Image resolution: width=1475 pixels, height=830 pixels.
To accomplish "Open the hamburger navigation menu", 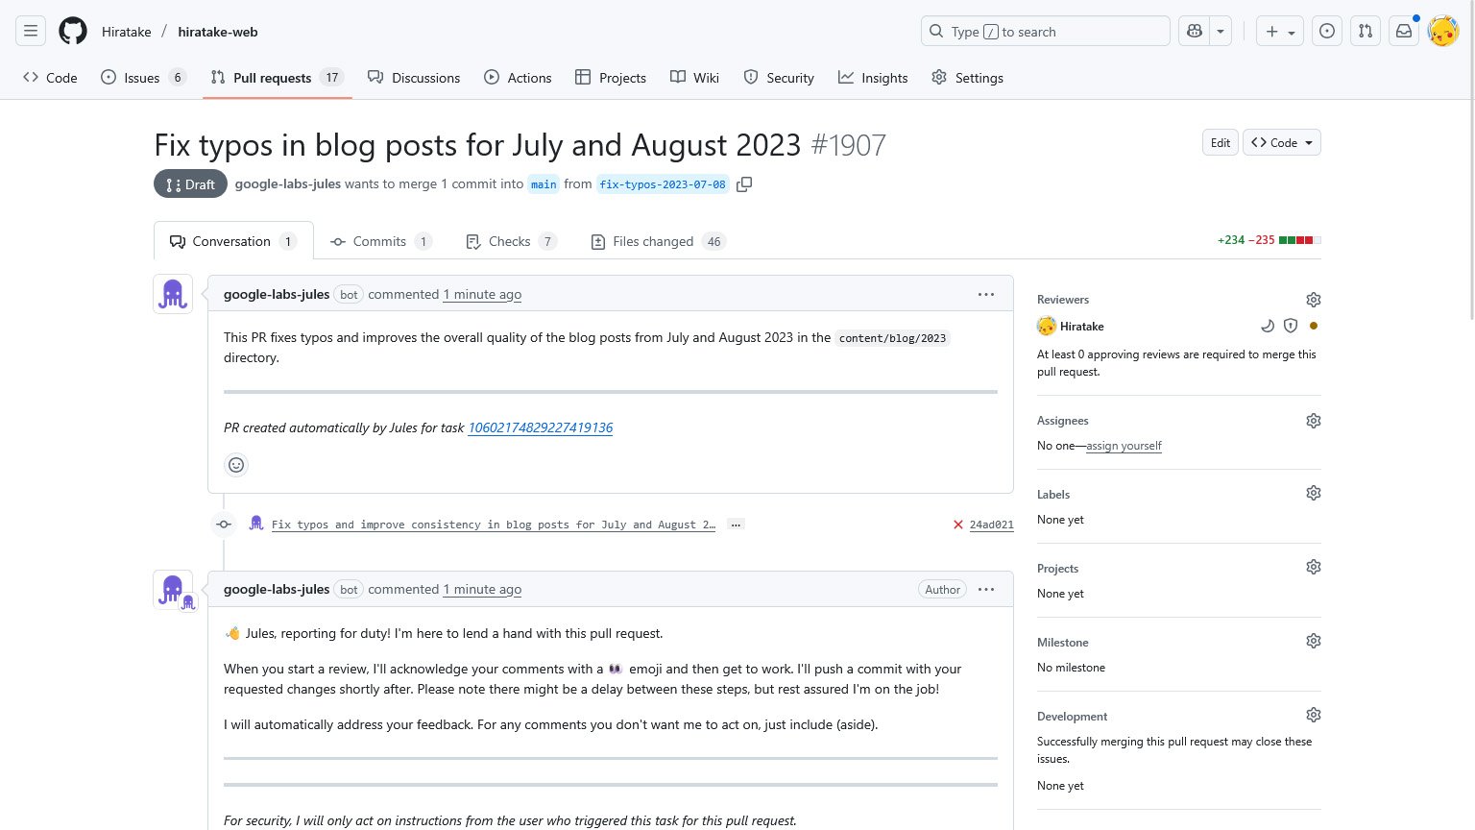I will [x=31, y=31].
